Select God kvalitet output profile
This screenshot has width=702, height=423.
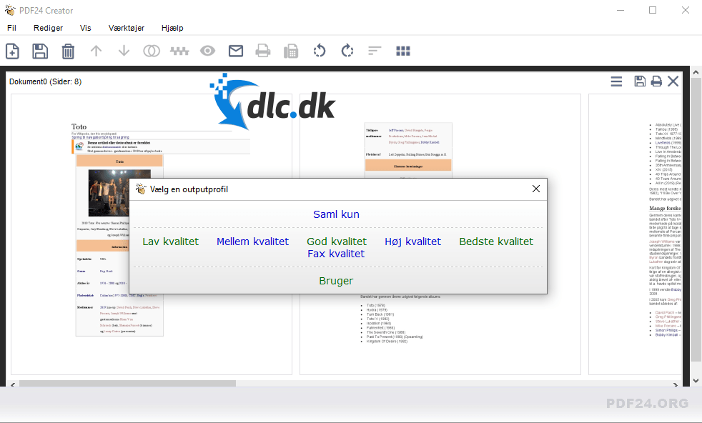pyautogui.click(x=337, y=242)
